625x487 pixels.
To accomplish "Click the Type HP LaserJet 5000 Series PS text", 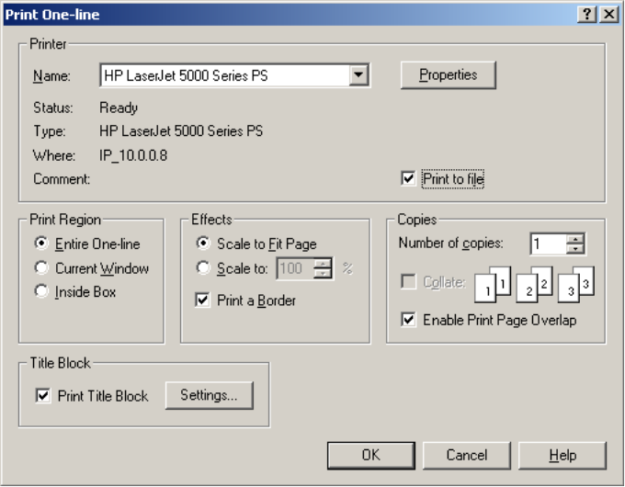I will click(181, 131).
